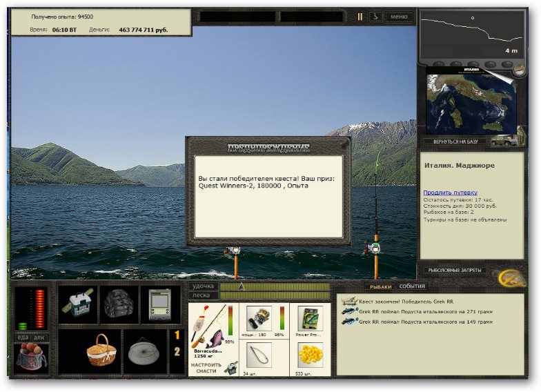
Task: Switch to the РЫБАКИ tab
Action: [x=380, y=287]
